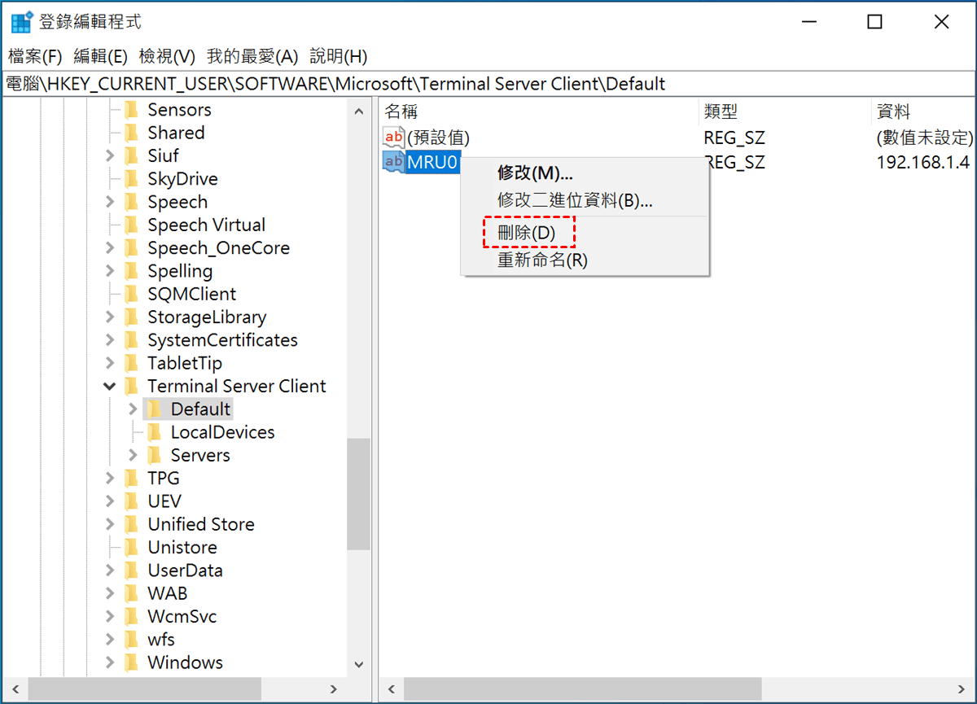Screen dimensions: 977x704
Task: Click the tree pane horizontal scroll-left arrow
Action: [15, 689]
